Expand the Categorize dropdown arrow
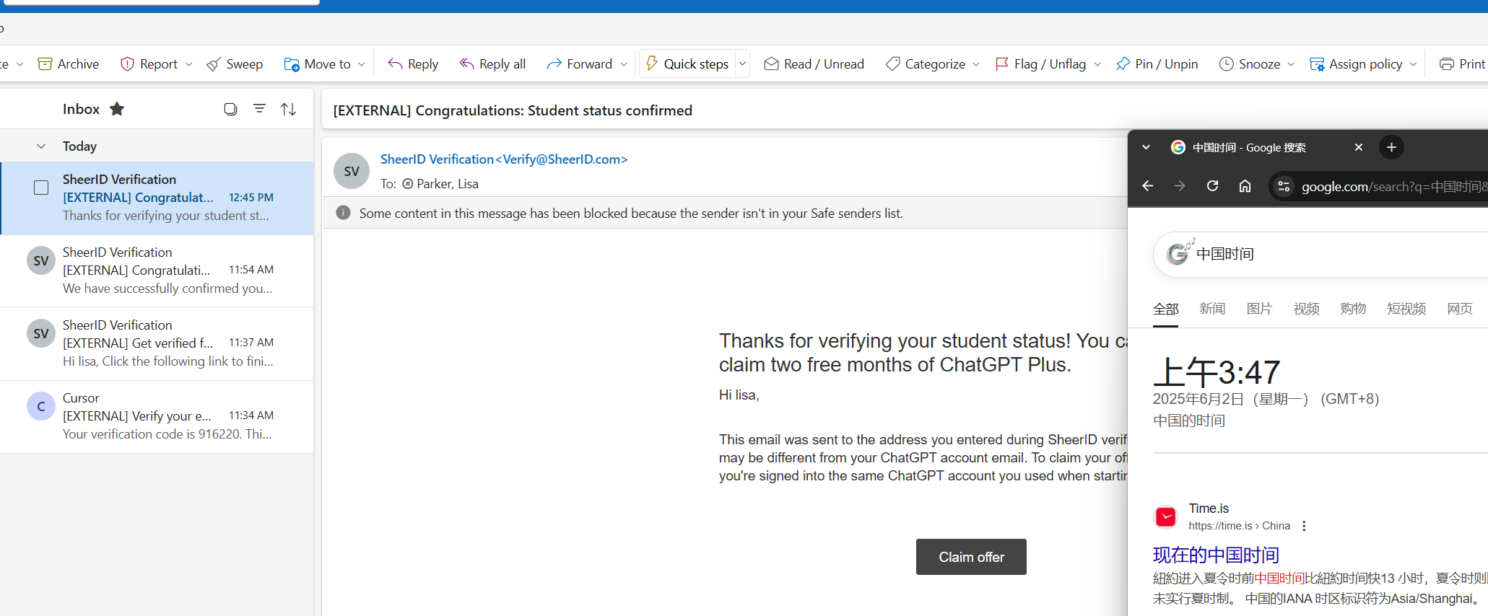Viewport: 1488px width, 616px height. pyautogui.click(x=976, y=64)
